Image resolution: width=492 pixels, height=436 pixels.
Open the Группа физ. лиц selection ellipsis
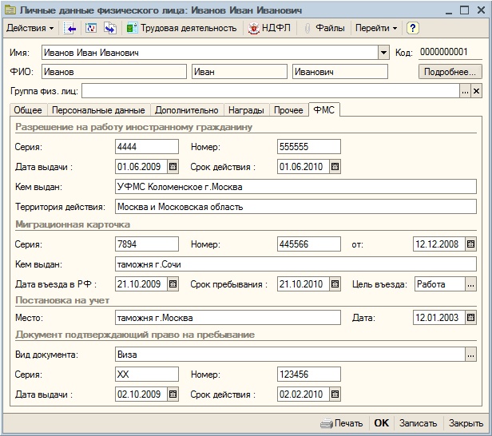[465, 91]
